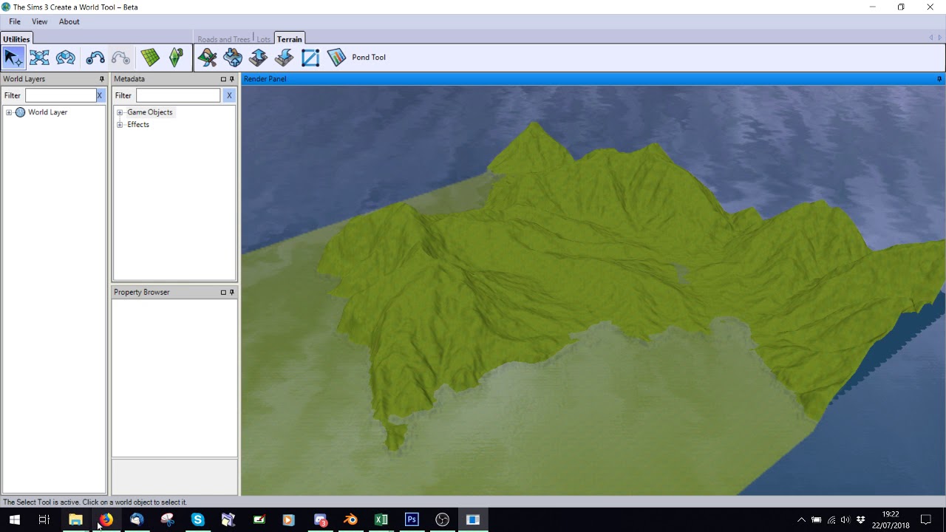Open the Dropbox tray icon
Screen dimensions: 946x532
860,520
